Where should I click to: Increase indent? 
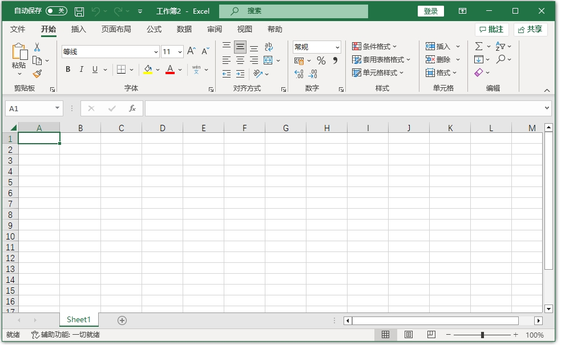(240, 74)
